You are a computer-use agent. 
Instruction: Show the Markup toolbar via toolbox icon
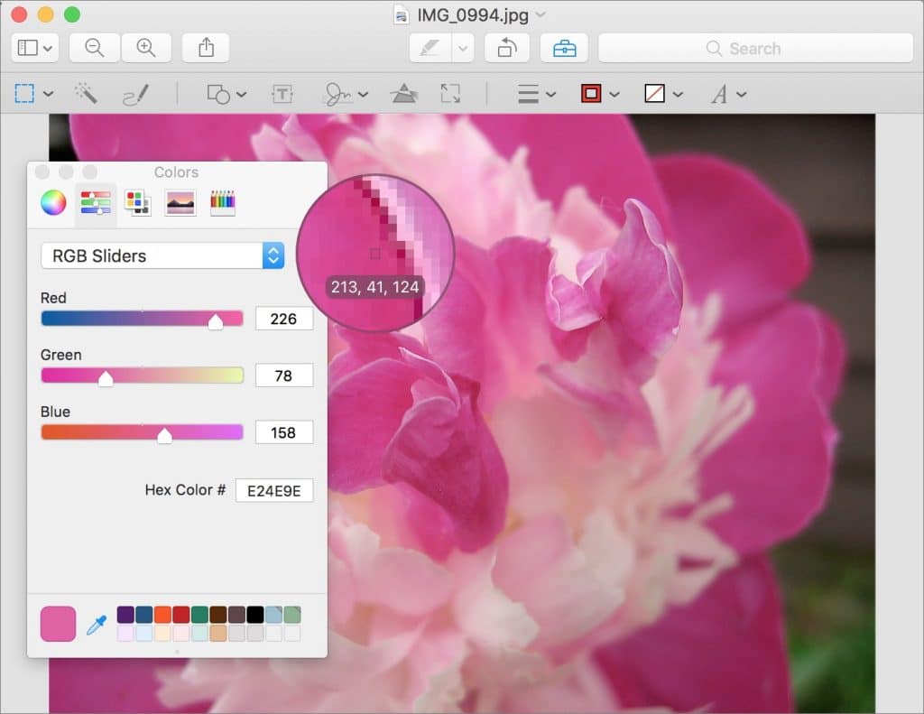point(563,48)
